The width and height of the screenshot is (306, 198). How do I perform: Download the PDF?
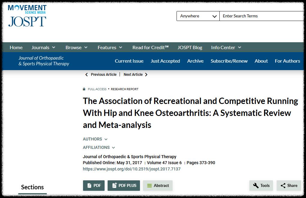[94, 185]
